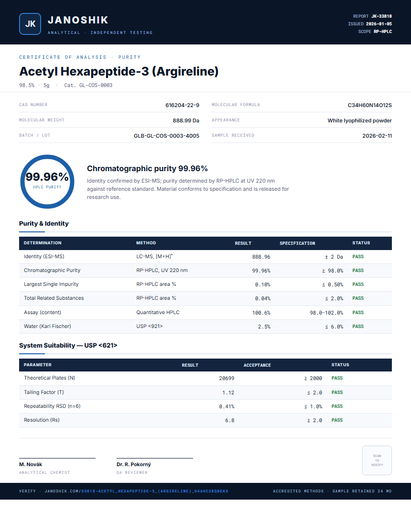411x513 pixels.
Task: Click the System Suitability — USP <621> heading
Action: (x=68, y=346)
